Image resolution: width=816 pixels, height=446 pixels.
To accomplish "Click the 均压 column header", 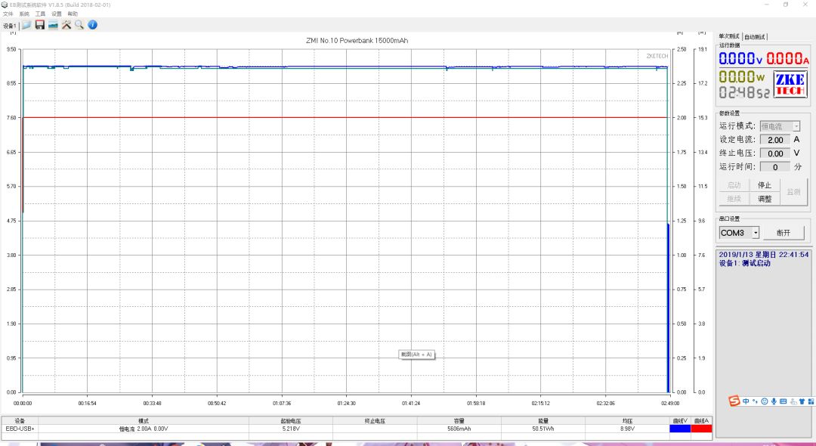I will 627,421.
